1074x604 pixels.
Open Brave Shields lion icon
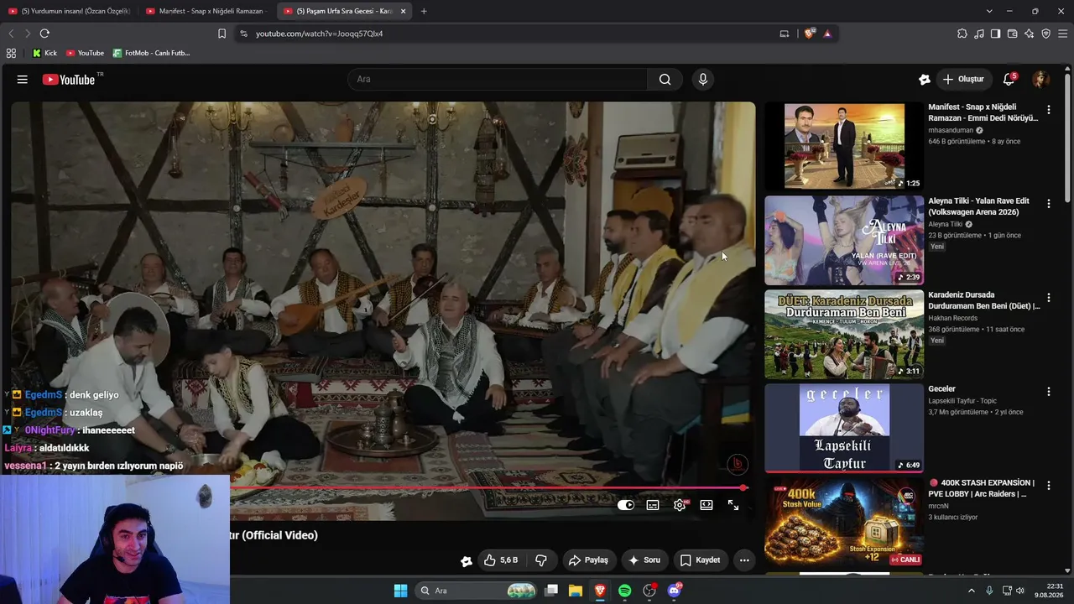point(809,34)
